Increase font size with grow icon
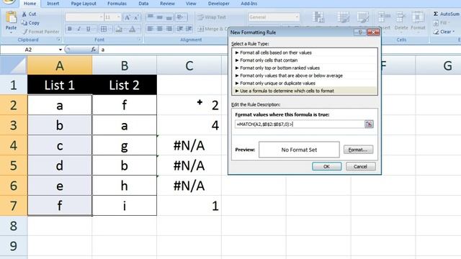The height and width of the screenshot is (259, 461). (127, 17)
